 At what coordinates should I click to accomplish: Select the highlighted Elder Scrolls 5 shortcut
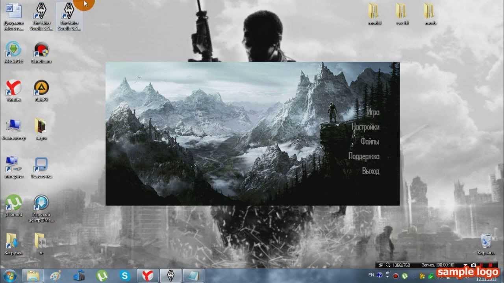pos(69,17)
